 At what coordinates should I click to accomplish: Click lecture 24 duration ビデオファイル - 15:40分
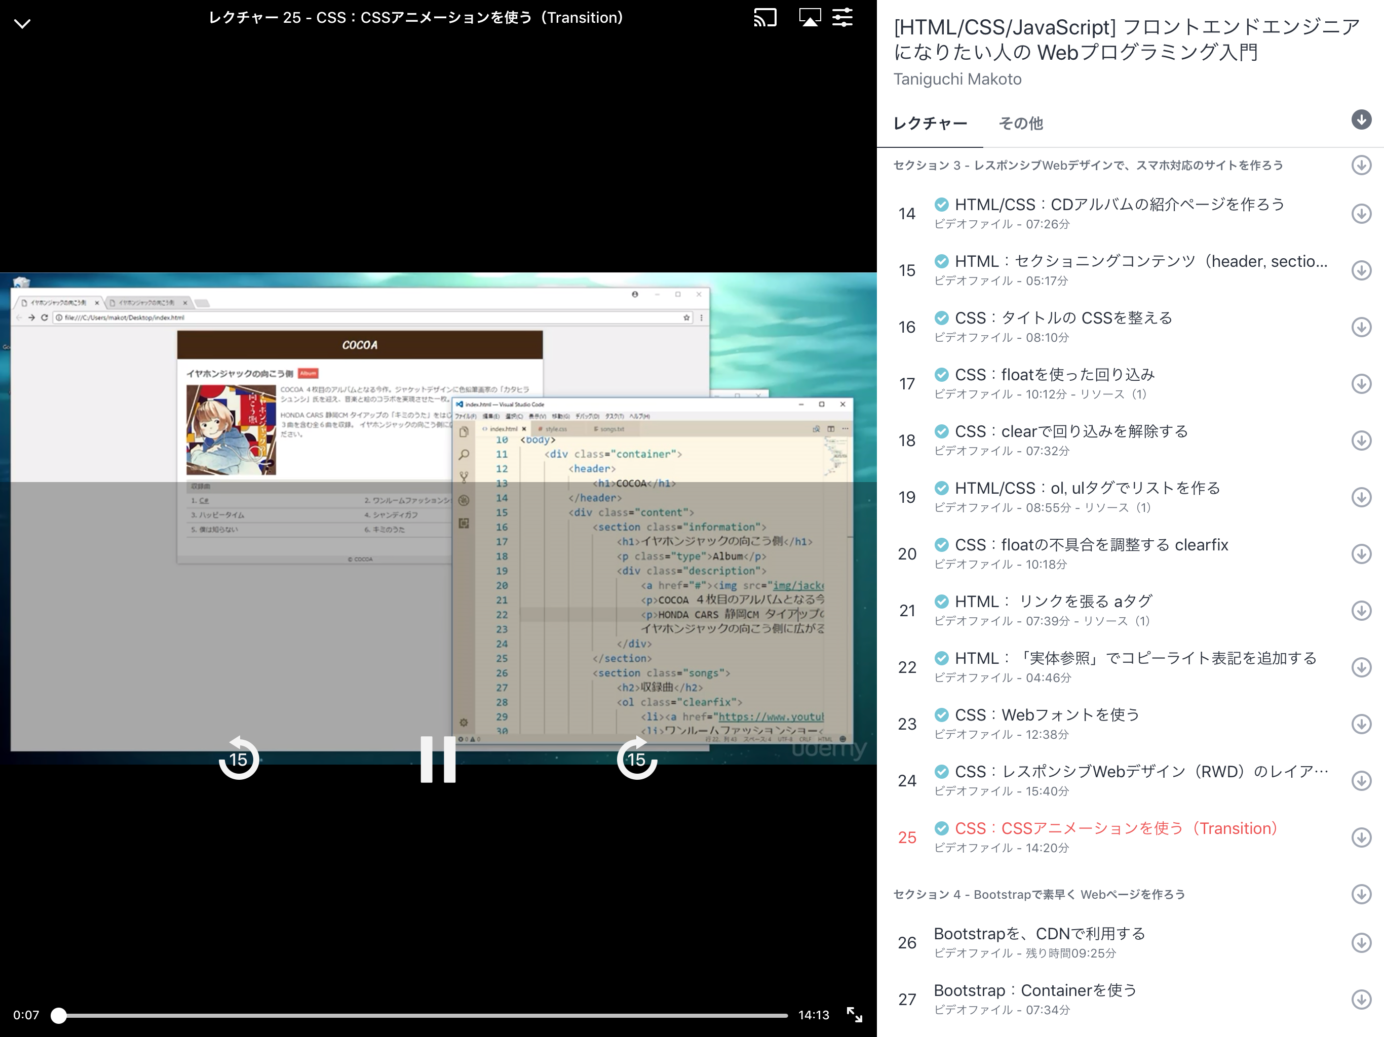point(1002,791)
